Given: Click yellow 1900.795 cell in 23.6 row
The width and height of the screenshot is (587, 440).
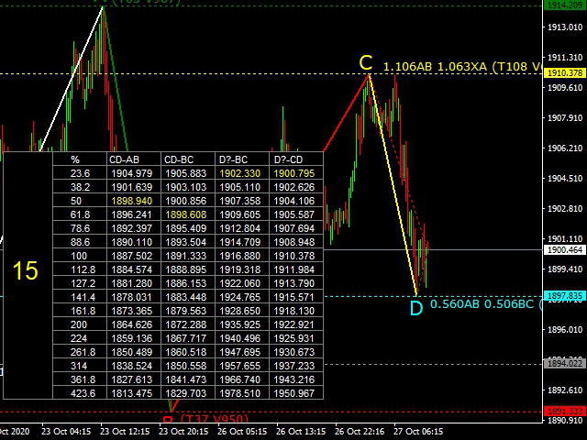Looking at the screenshot, I should click(294, 173).
